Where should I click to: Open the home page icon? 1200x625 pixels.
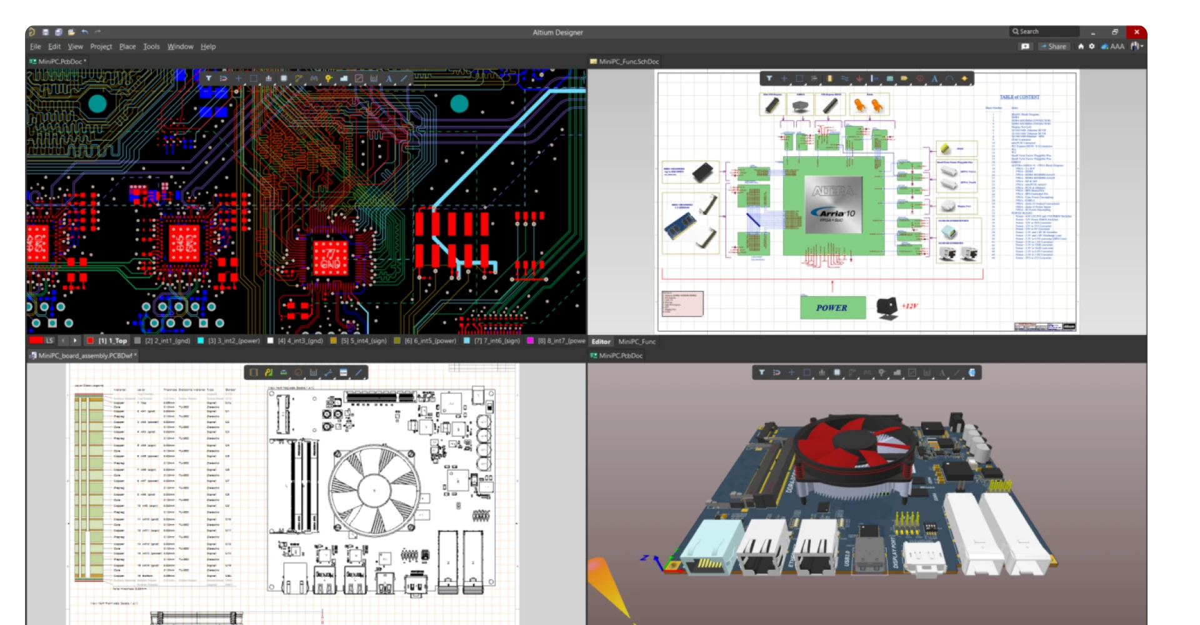coord(1081,46)
